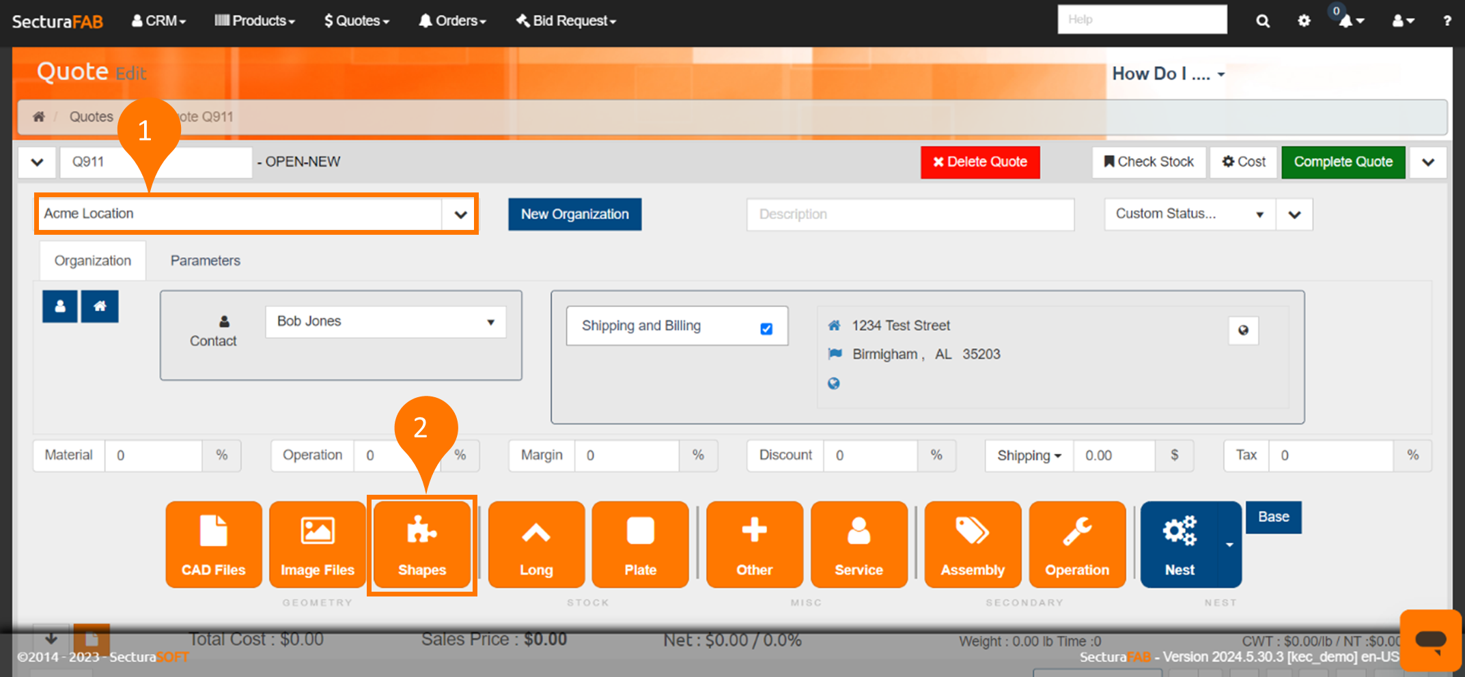The width and height of the screenshot is (1465, 677).
Task: Click the Shapes geometry tile
Action: point(421,545)
